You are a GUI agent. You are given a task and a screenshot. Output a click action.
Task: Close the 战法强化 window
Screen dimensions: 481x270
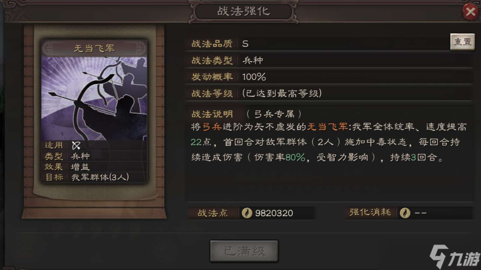coord(470,11)
